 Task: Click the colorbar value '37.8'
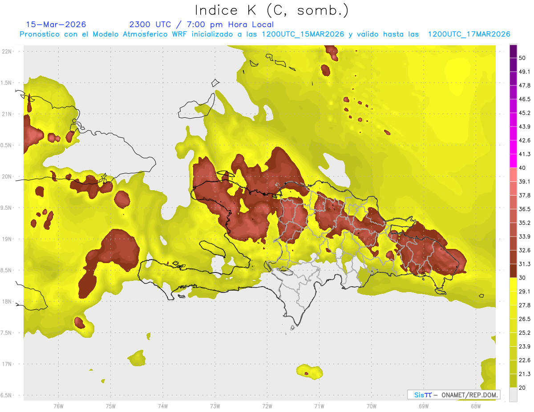click(x=525, y=195)
